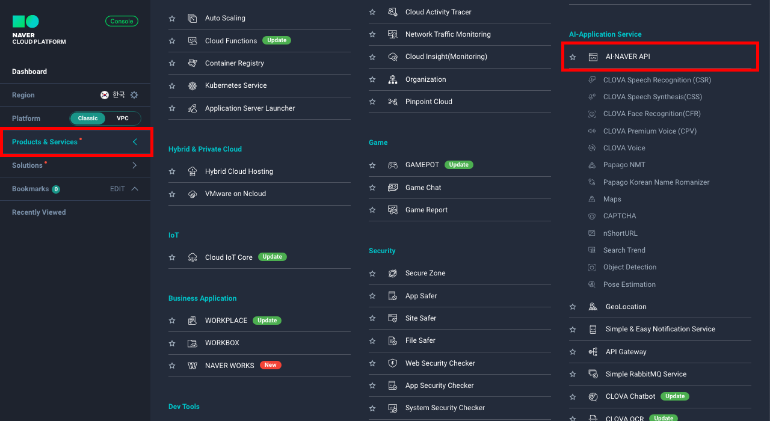Open CLOVA Speech Recognition (CSR)
This screenshot has height=421, width=770.
[657, 80]
